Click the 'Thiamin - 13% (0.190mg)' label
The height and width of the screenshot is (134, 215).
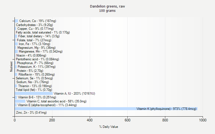pos(35,86)
